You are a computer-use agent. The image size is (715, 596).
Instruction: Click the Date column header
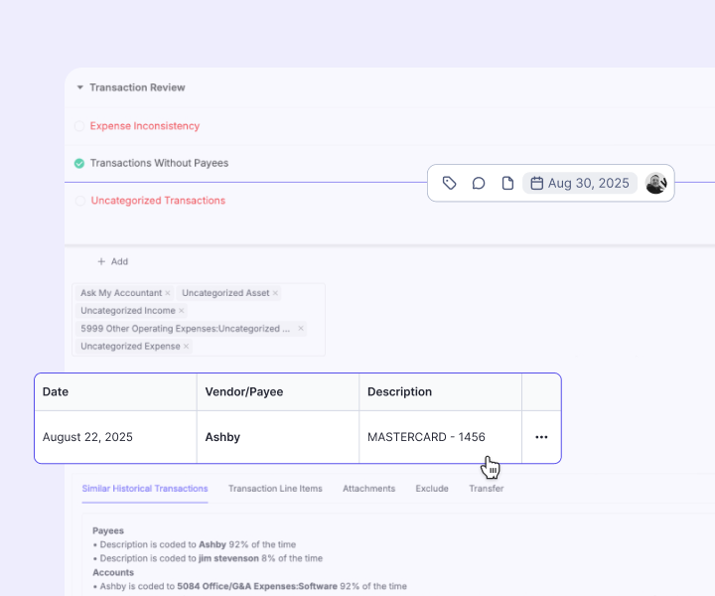(x=116, y=392)
